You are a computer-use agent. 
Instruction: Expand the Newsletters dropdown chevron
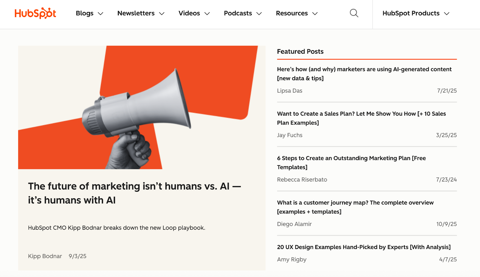click(162, 13)
